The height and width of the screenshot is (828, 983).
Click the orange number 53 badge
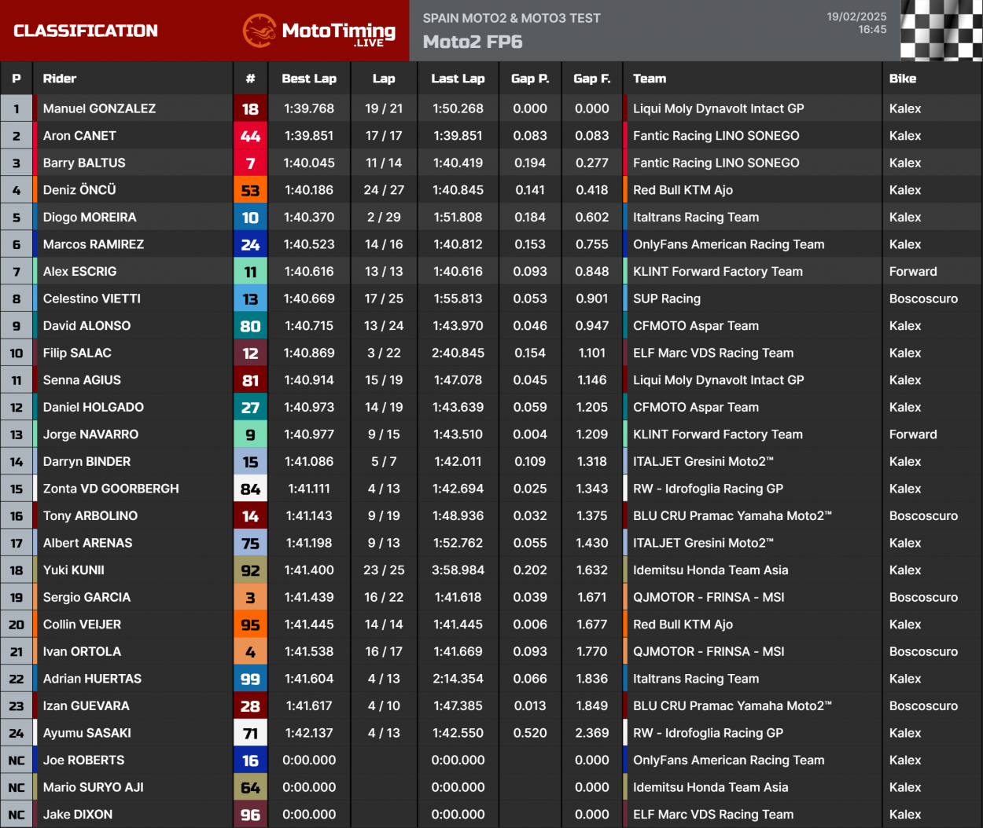(x=250, y=190)
